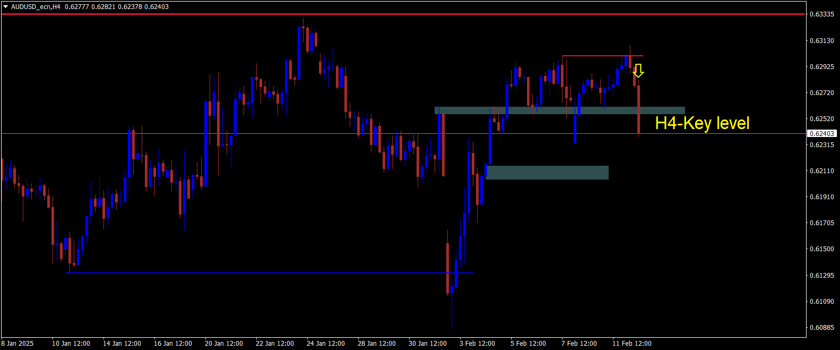The image size is (840, 350).
Task: Click the 22 Jan 12:00 time label
Action: pyautogui.click(x=275, y=344)
